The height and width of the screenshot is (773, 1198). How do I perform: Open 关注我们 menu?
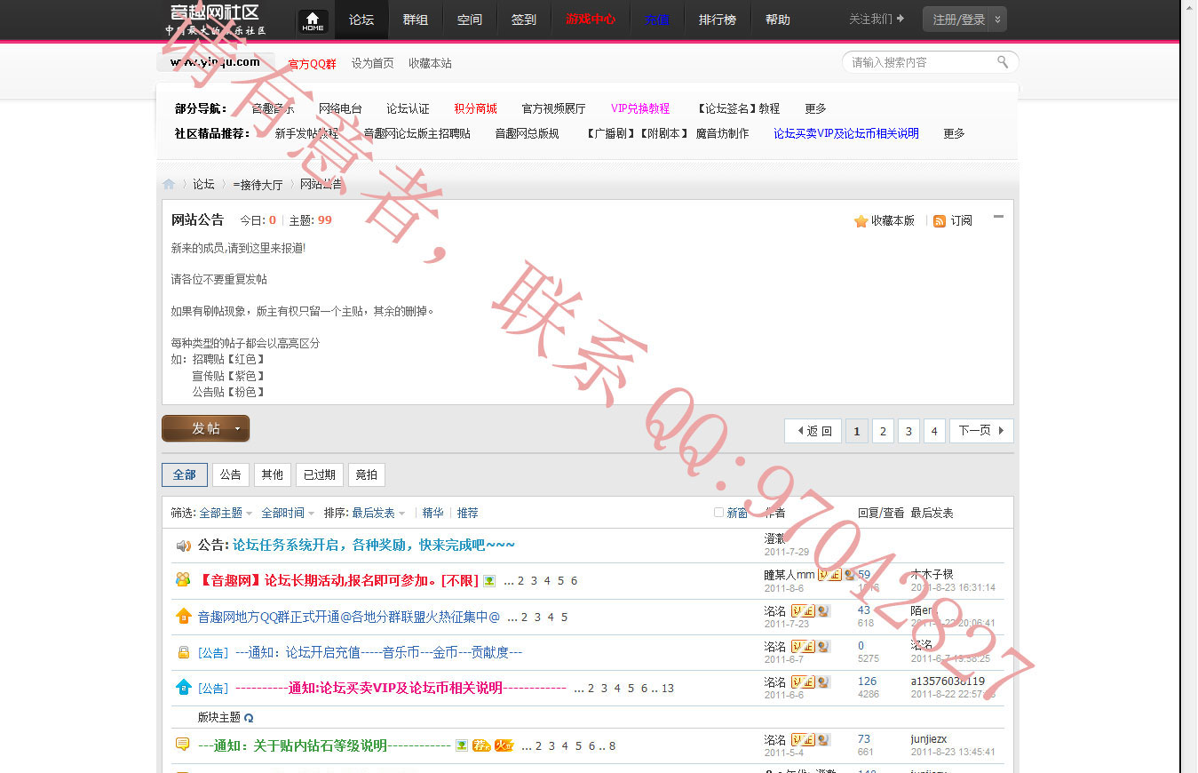click(877, 19)
